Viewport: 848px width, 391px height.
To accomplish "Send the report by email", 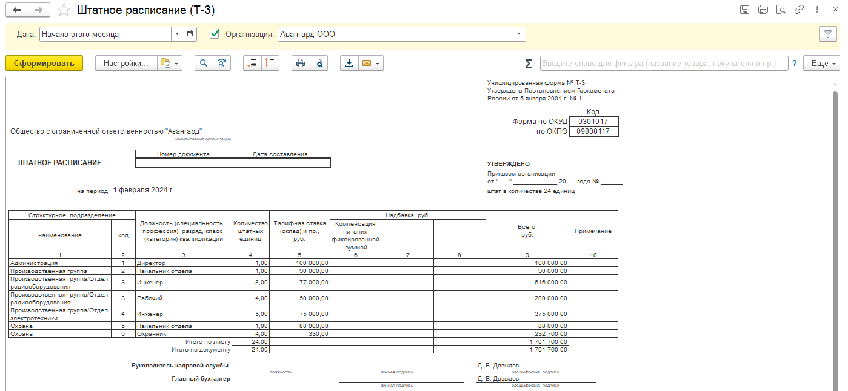I will (x=371, y=63).
